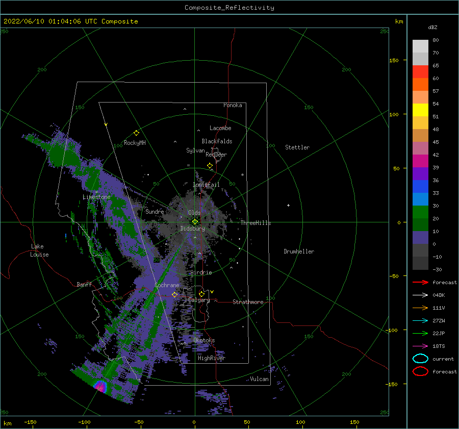The image size is (459, 429).
Task: Click the Sundre label
Action: pyautogui.click(x=155, y=212)
